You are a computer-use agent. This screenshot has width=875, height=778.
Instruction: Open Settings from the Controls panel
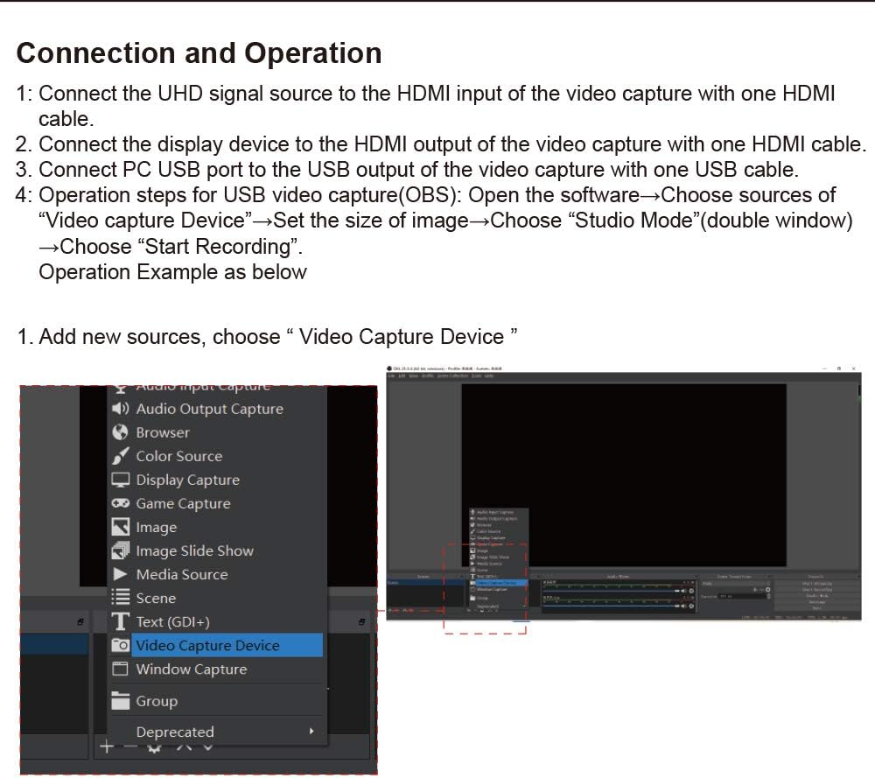pos(817,601)
